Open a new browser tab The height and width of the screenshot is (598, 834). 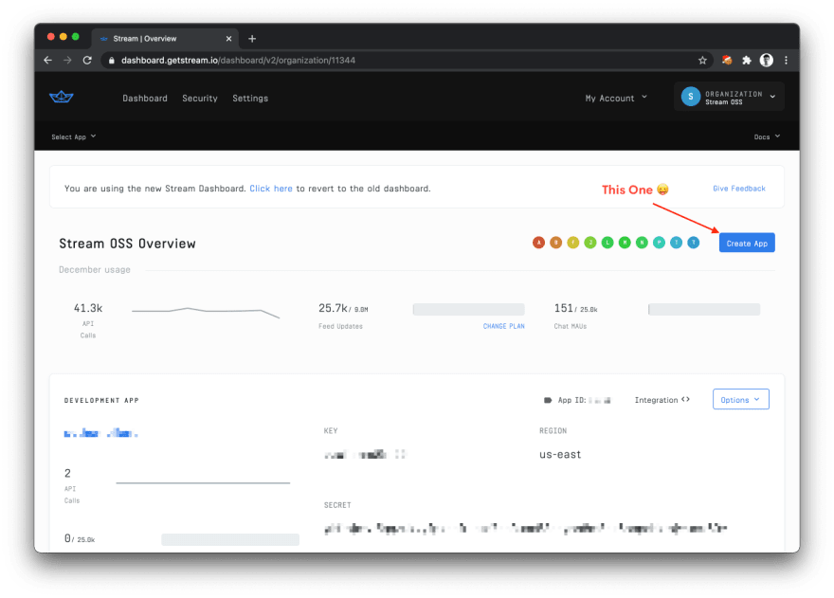[252, 38]
